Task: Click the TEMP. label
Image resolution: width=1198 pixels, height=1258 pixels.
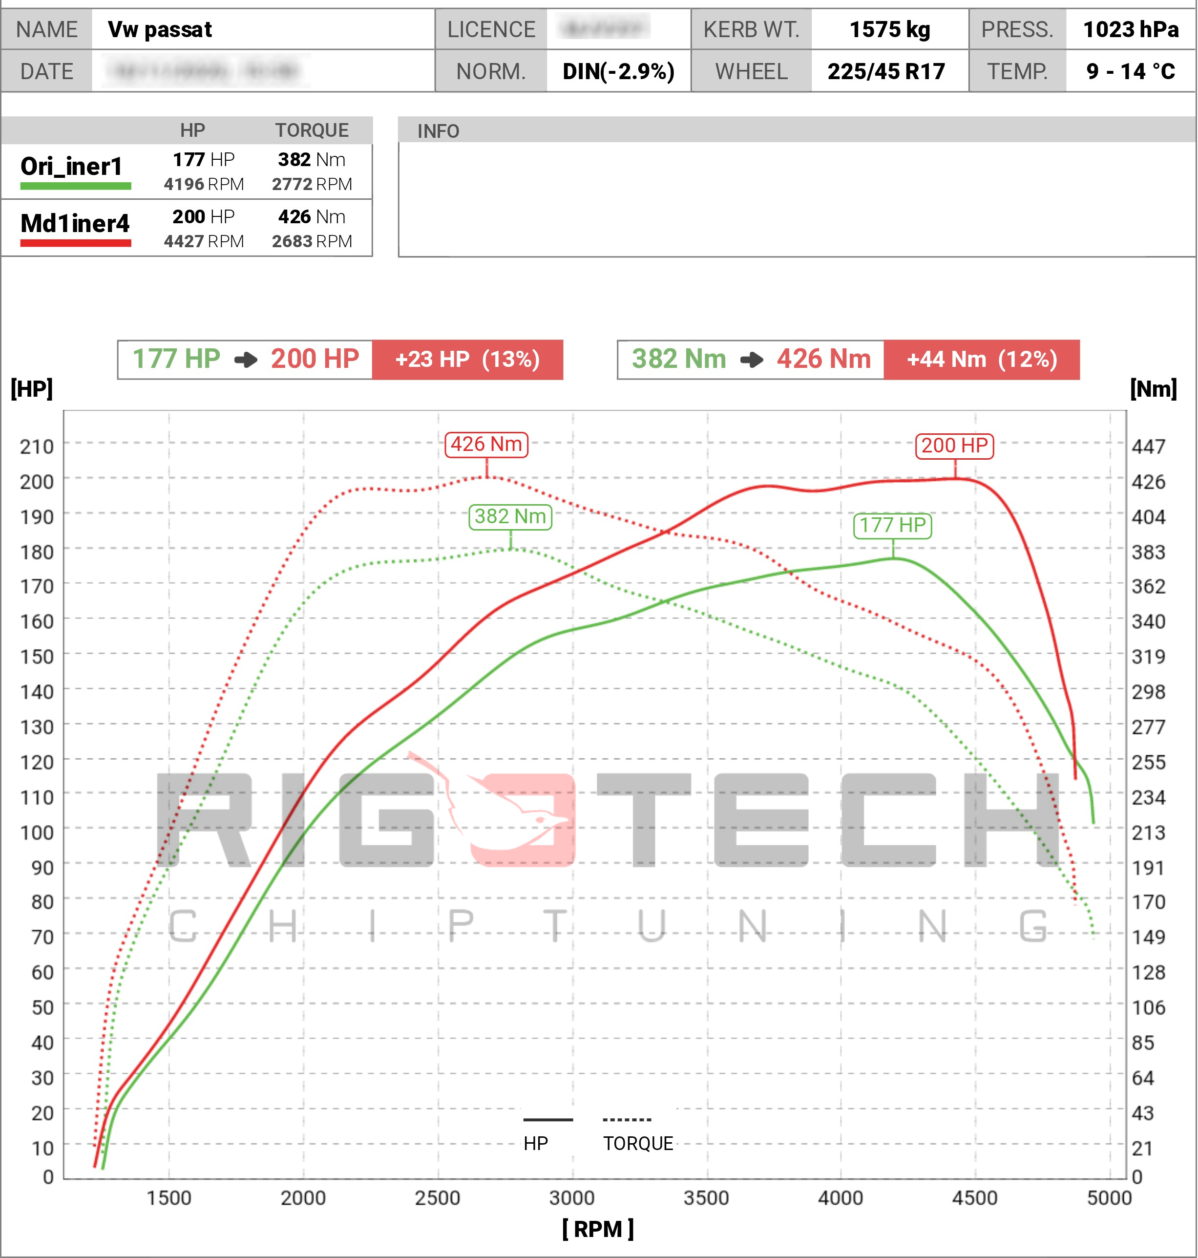Action: (1017, 71)
